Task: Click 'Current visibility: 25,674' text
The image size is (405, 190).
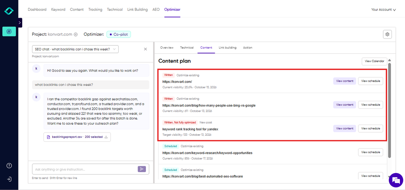Action: point(177,87)
